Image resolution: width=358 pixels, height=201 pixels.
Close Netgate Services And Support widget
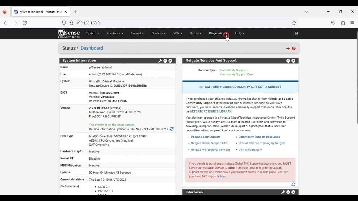(x=293, y=61)
